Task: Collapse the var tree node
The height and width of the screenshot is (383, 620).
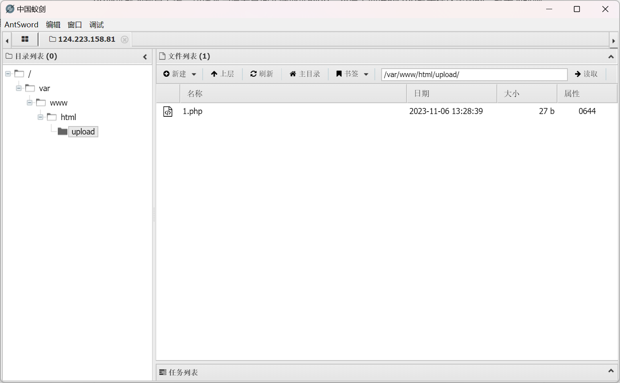Action: point(18,88)
